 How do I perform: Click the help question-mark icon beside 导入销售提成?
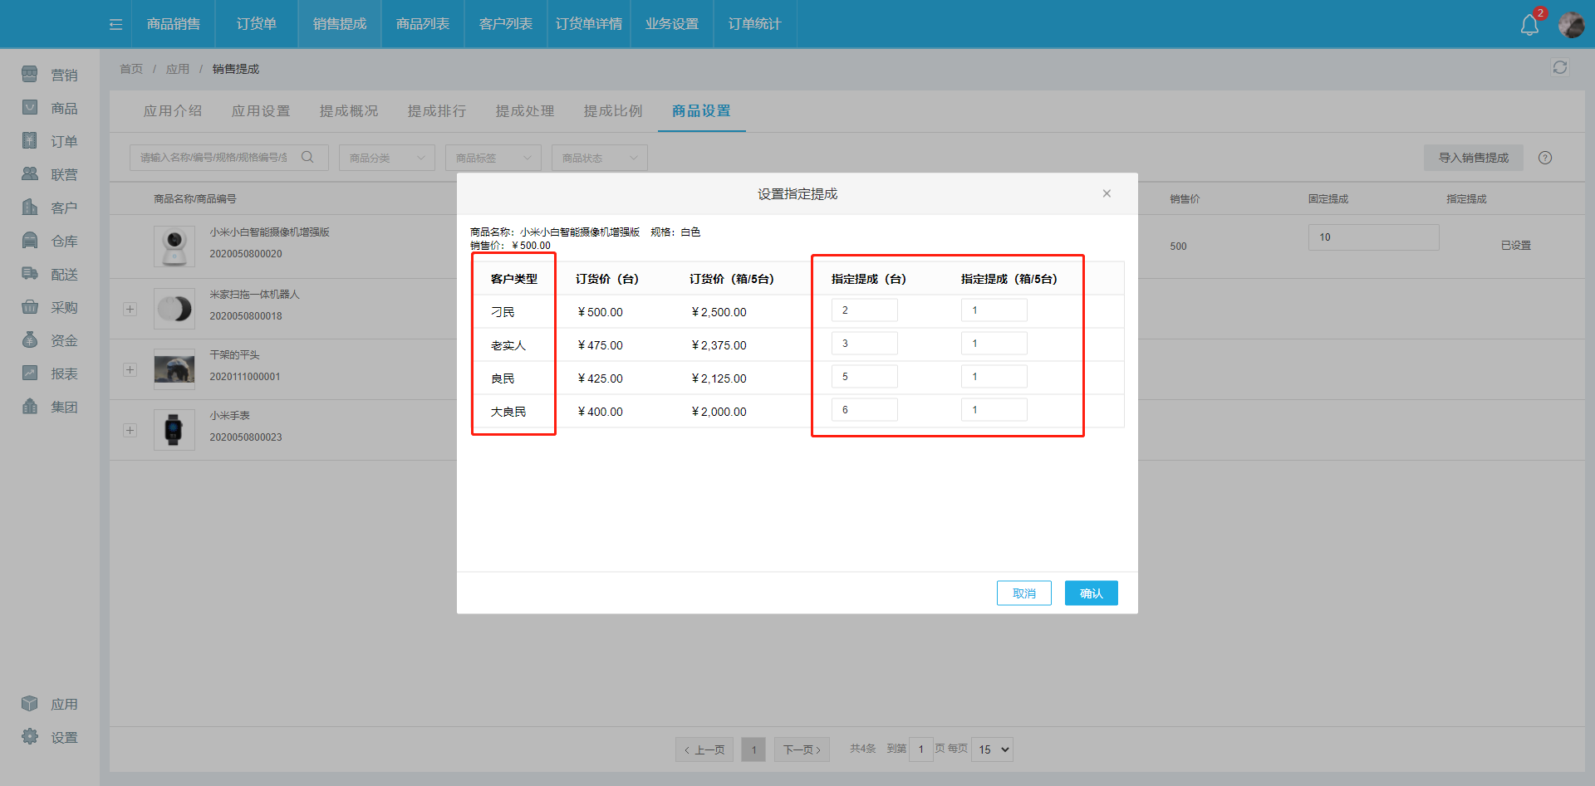click(x=1545, y=158)
